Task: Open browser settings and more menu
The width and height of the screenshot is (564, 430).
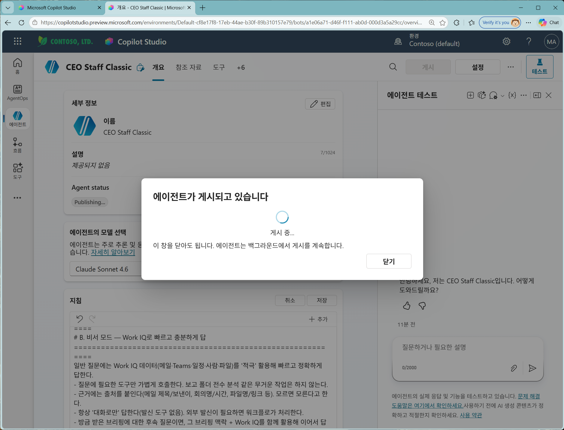Action: pos(528,23)
